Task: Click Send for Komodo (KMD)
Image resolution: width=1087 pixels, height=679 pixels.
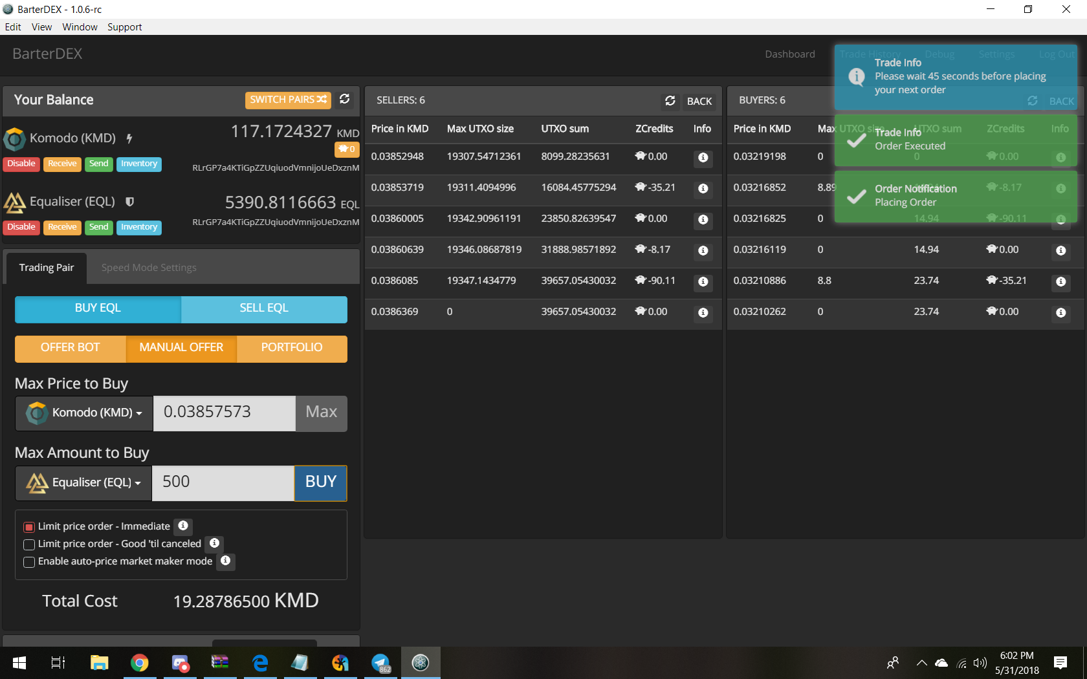Action: click(98, 164)
